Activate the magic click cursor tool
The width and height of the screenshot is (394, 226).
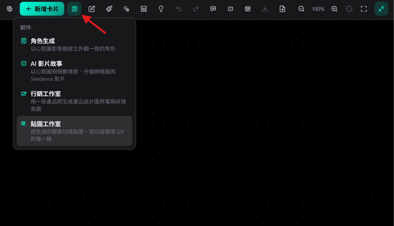point(126,9)
